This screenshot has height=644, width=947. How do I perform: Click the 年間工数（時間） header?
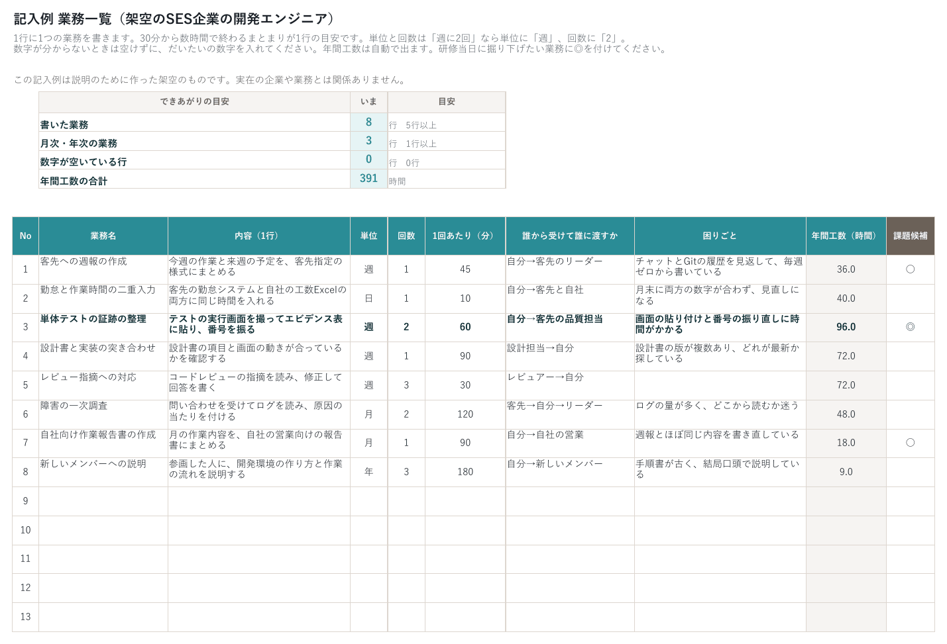846,236
